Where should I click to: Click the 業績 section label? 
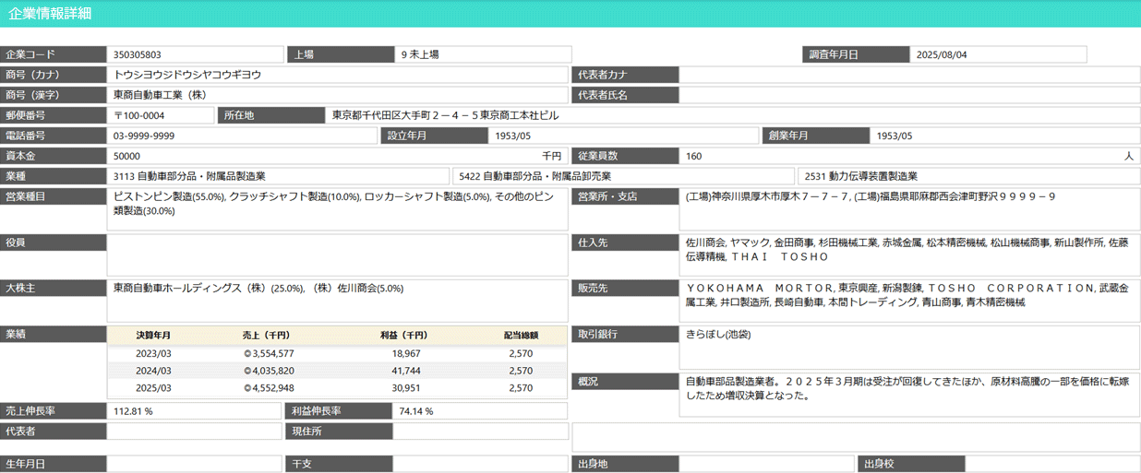click(x=54, y=335)
